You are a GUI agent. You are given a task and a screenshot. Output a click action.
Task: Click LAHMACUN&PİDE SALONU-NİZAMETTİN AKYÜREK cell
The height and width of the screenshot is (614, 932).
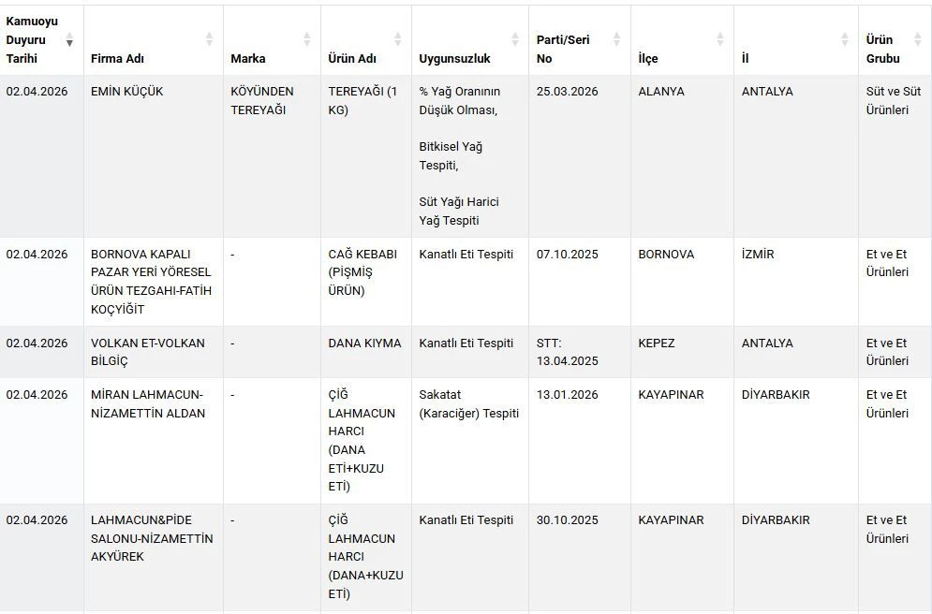point(151,538)
